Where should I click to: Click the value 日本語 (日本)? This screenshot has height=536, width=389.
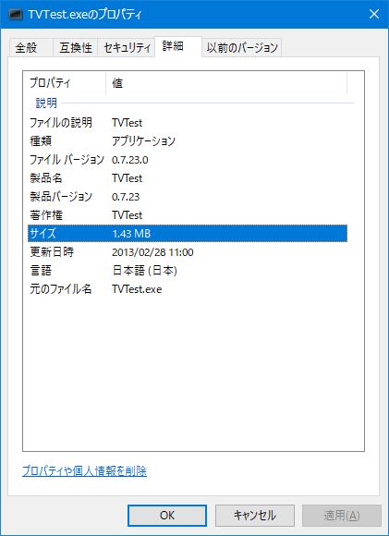point(144,271)
